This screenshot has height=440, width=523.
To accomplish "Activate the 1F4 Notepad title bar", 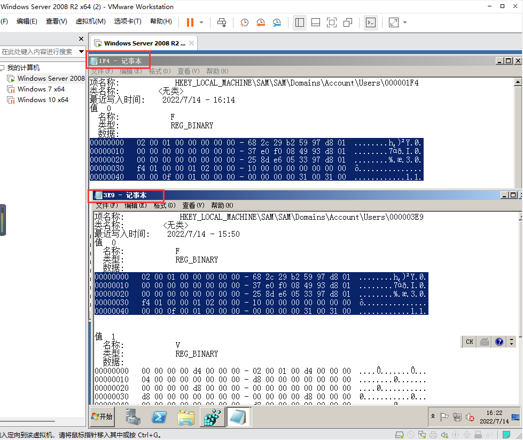I will [x=292, y=61].
